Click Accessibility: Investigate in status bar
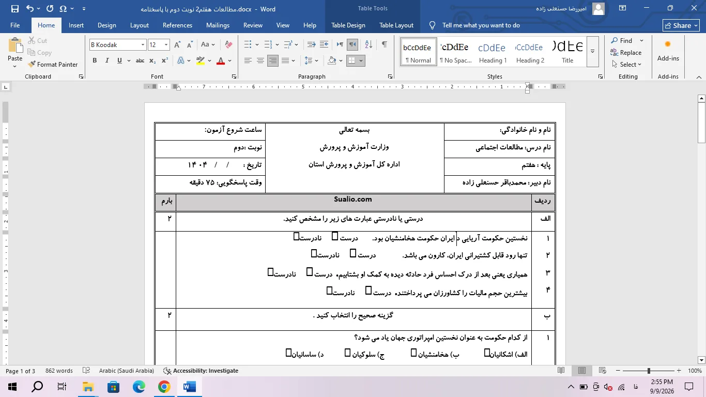 point(201,371)
